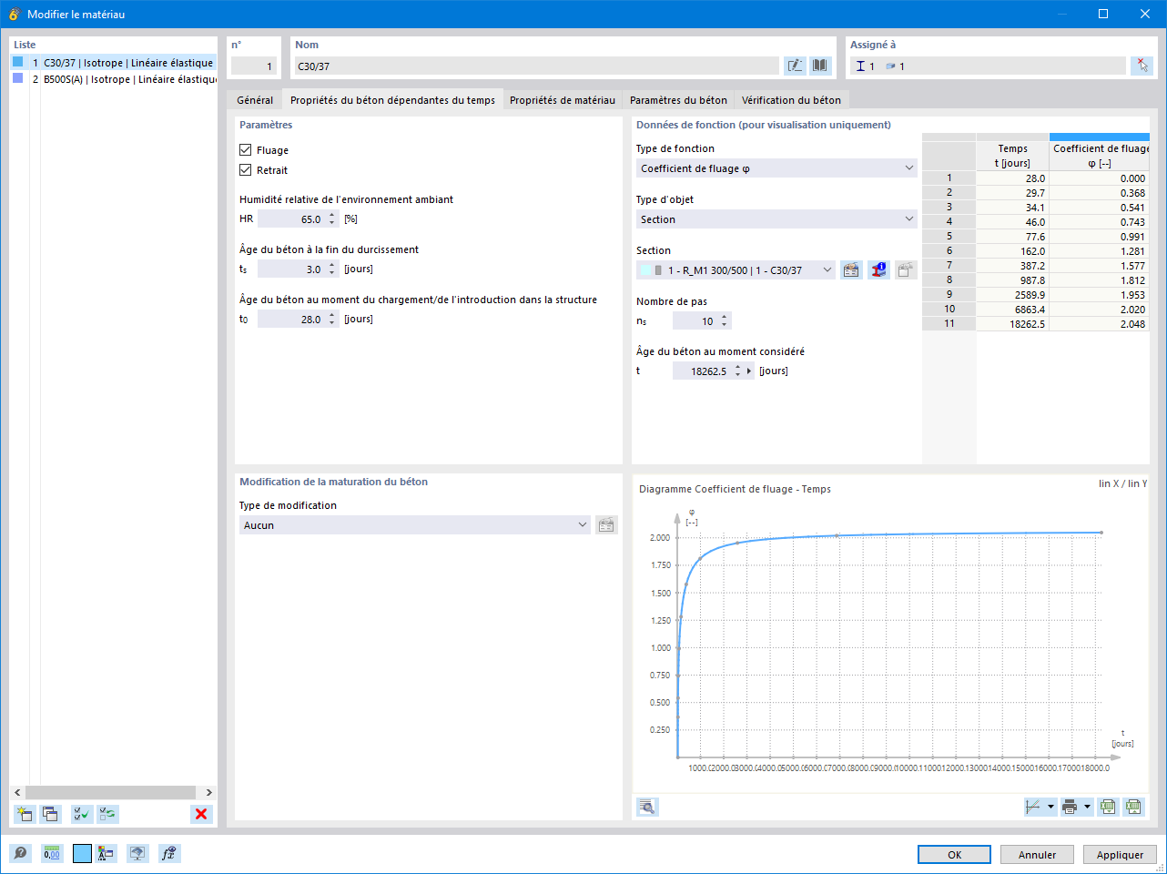The image size is (1167, 874).
Task: Click the first Excel export icon
Action: (x=1108, y=807)
